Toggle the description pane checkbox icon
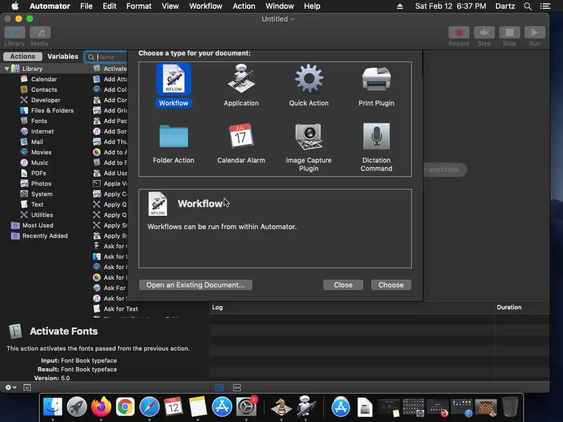The width and height of the screenshot is (563, 422). point(27,387)
